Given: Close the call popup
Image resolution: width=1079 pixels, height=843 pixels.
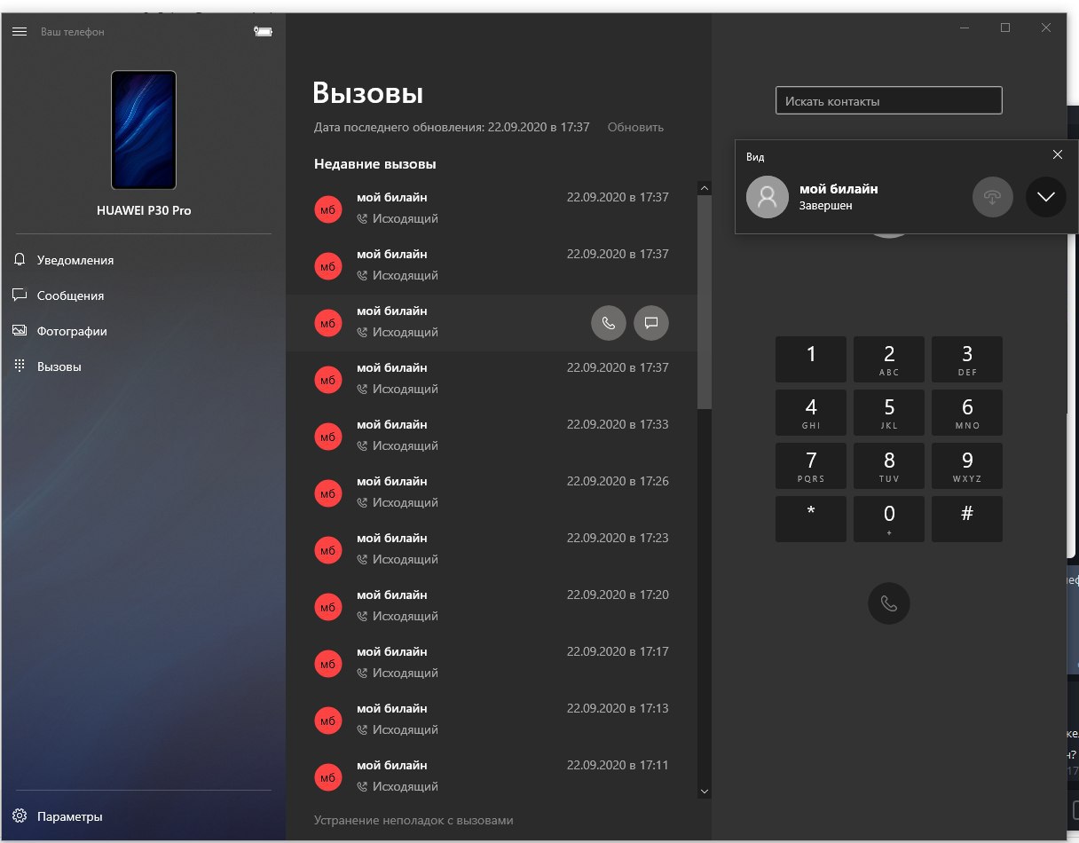Looking at the screenshot, I should click(1057, 154).
